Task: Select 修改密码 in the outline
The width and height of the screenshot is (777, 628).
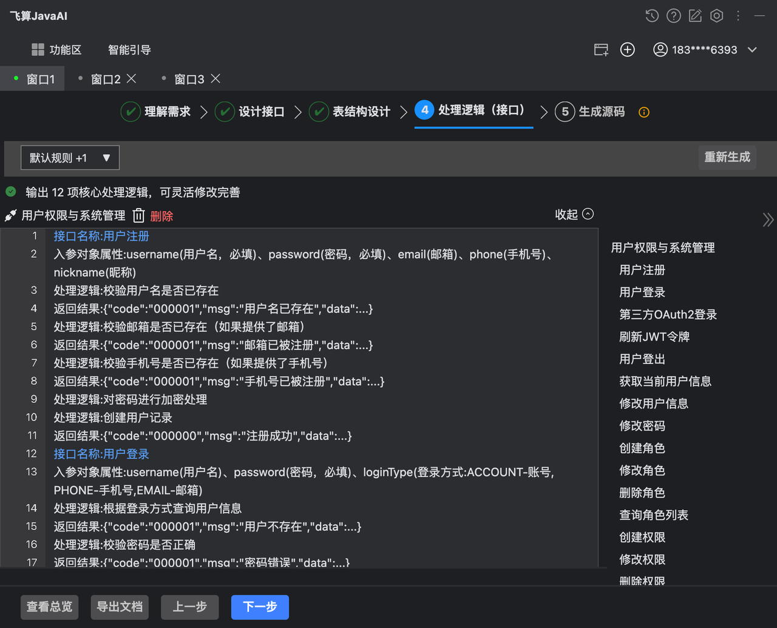Action: (x=642, y=426)
